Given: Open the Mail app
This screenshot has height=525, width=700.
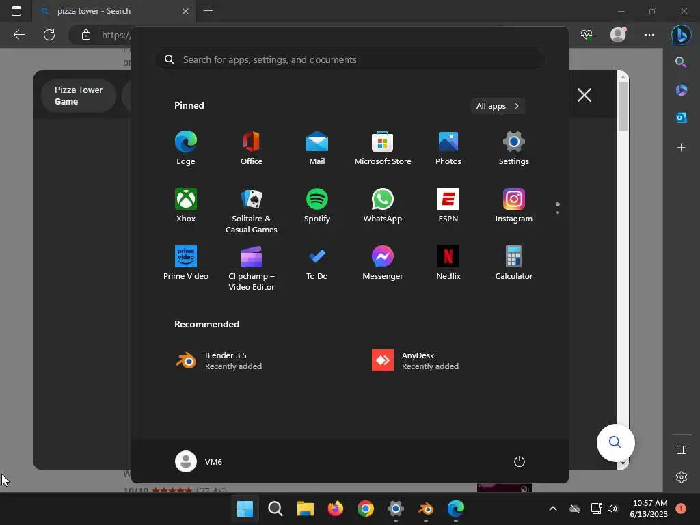Looking at the screenshot, I should coord(317,148).
